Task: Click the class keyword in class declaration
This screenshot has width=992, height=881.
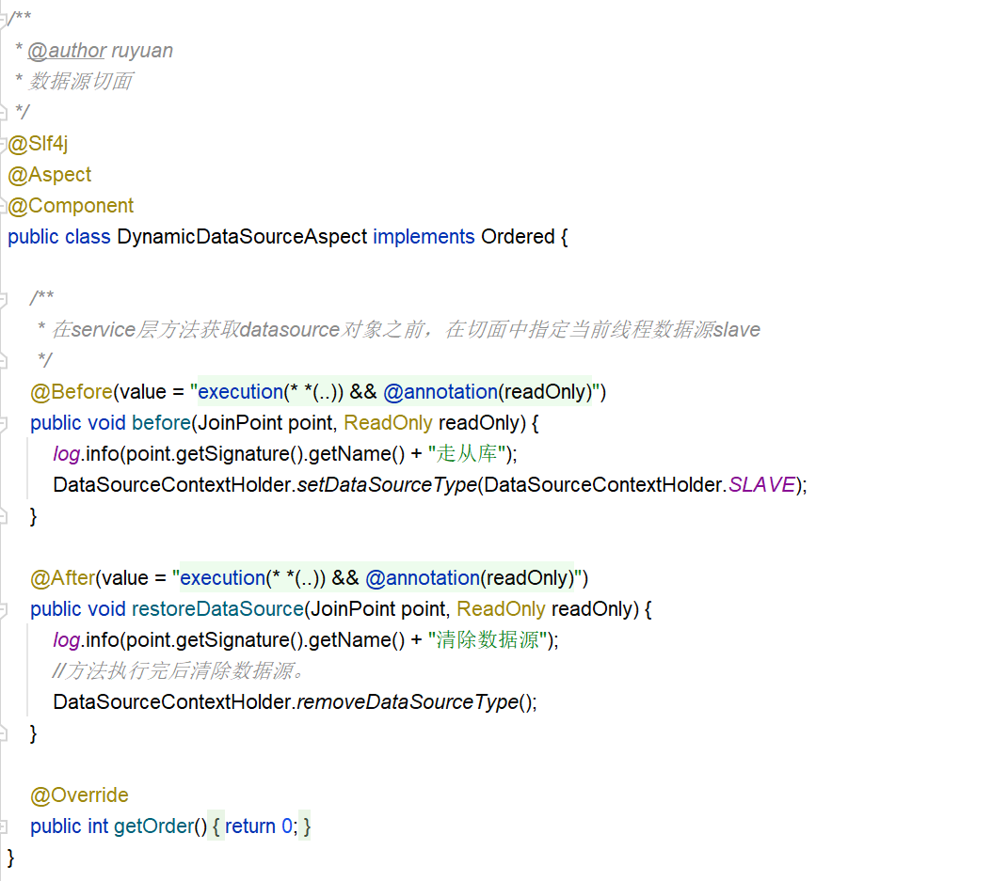Action: point(88,236)
